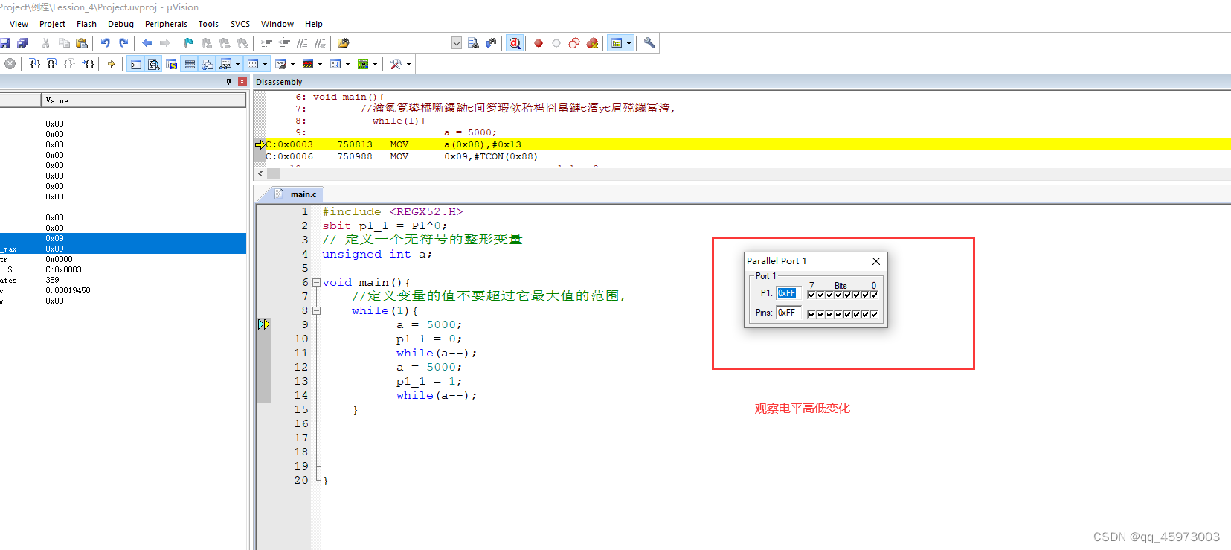Click the Find in document icon
The image size is (1231, 550).
click(x=473, y=43)
